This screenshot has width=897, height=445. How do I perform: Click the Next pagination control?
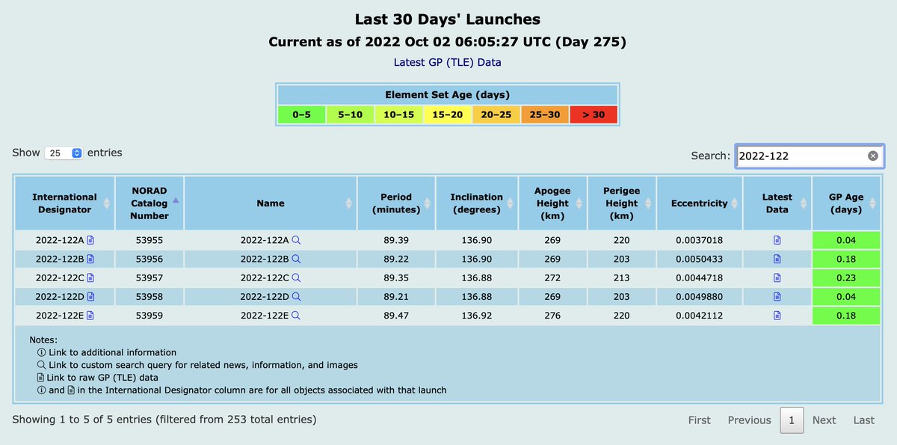[824, 420]
